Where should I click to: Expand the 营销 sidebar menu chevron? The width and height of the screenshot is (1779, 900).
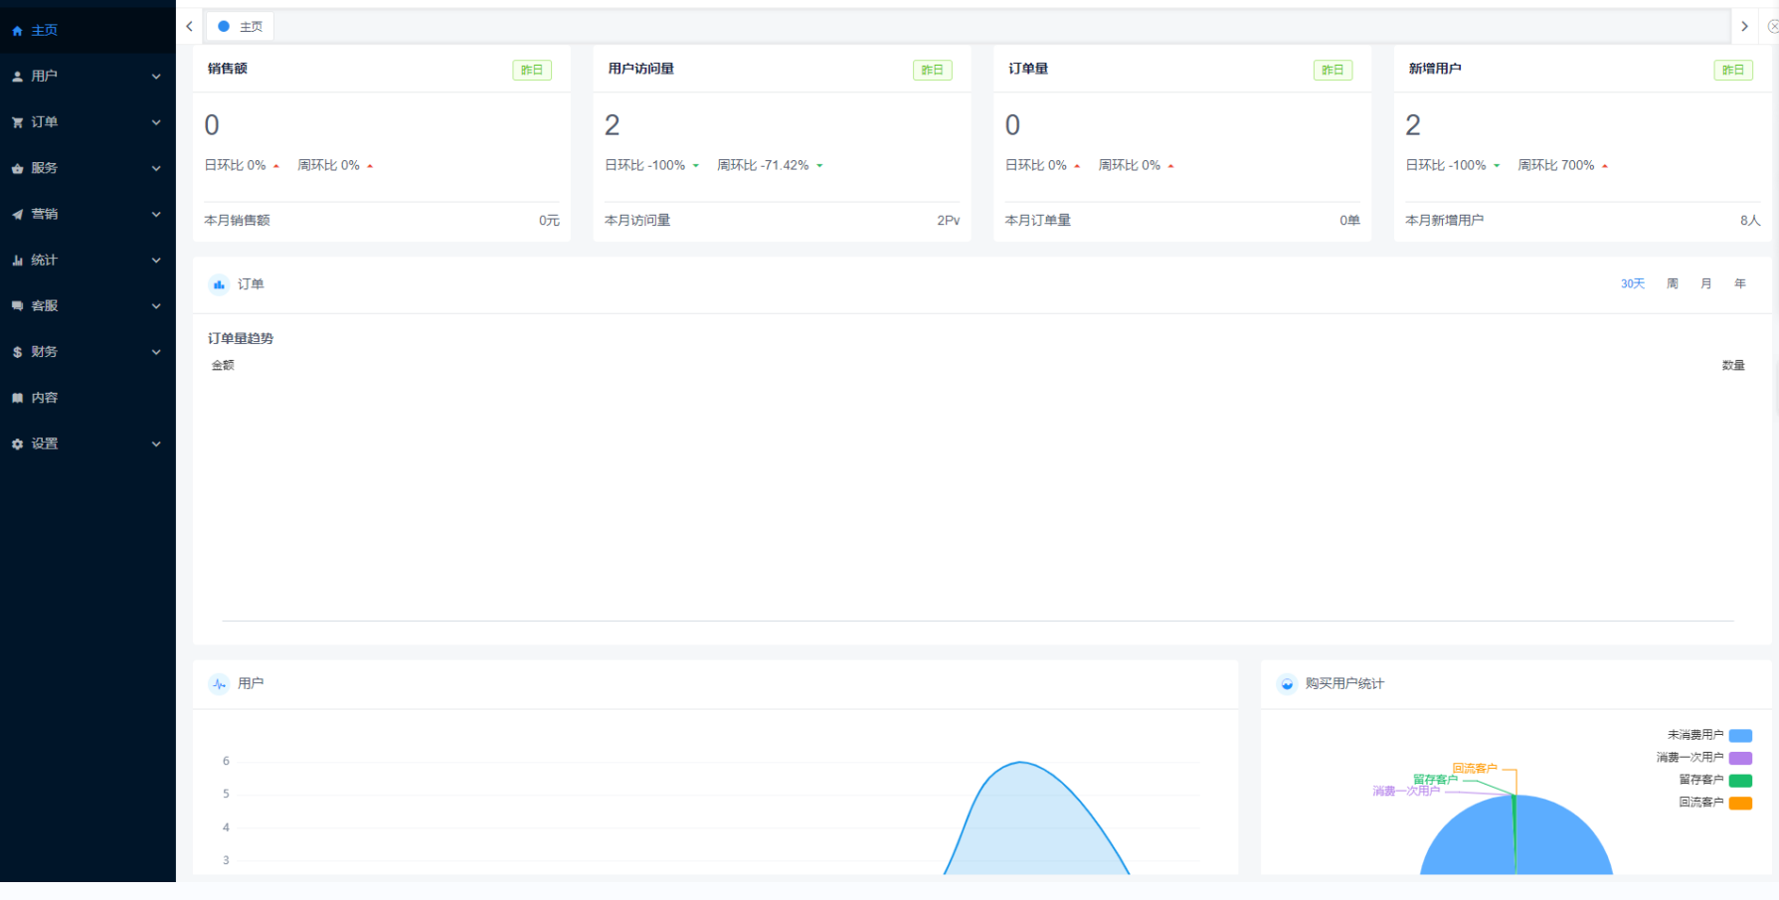tap(156, 214)
